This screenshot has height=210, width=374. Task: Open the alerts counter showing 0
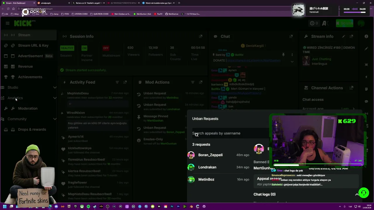tap(314, 23)
